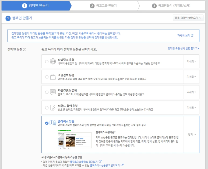Select the 쇼핑검색 유형 radio button
The image size is (208, 169).
tap(47, 77)
